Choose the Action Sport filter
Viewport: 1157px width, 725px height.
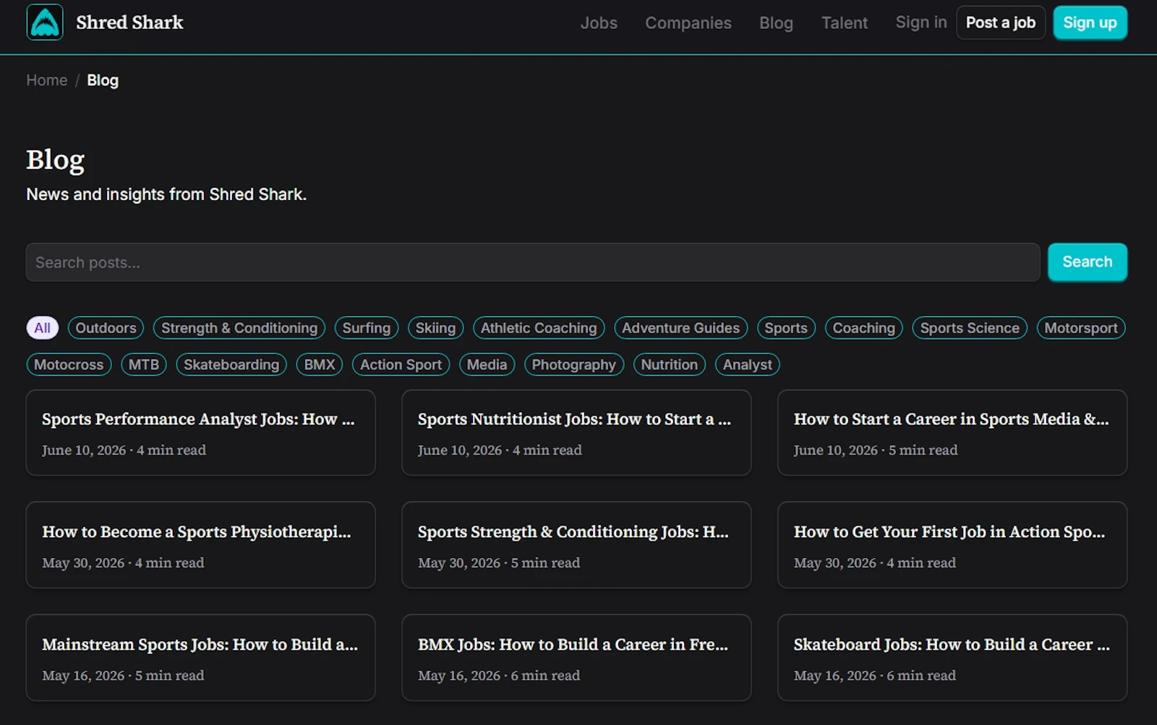(401, 365)
